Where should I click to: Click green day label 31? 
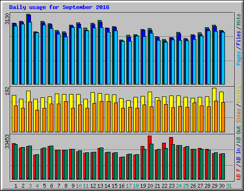point(229,186)
